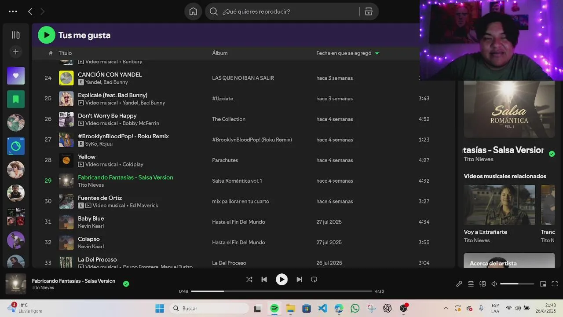Enter full screen mode icon
The image size is (563, 317).
pyautogui.click(x=555, y=284)
